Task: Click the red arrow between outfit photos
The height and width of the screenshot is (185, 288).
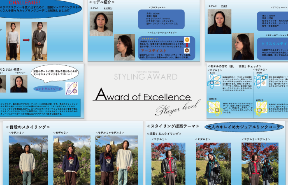Action: point(26,40)
